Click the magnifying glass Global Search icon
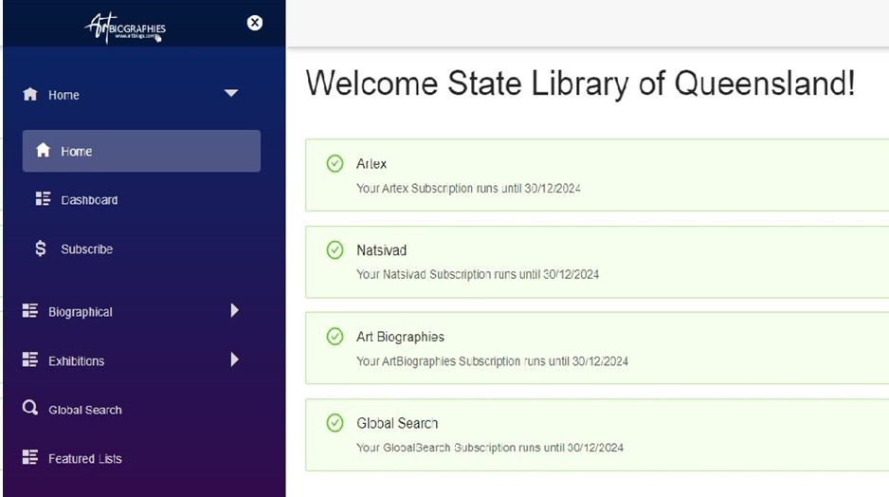The height and width of the screenshot is (497, 889). tap(30, 408)
